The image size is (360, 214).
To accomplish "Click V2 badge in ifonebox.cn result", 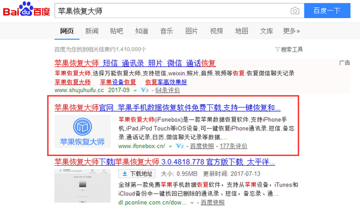I will point(180,146).
